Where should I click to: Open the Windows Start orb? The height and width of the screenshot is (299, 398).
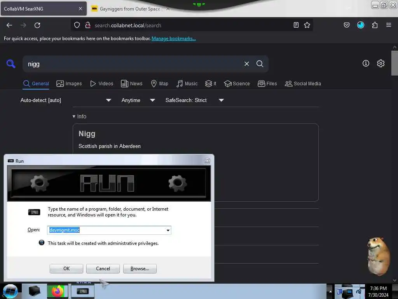10,291
